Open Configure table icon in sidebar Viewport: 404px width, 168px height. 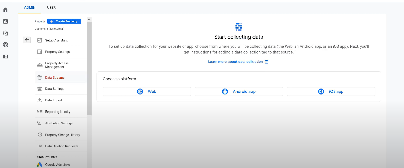pos(5,57)
